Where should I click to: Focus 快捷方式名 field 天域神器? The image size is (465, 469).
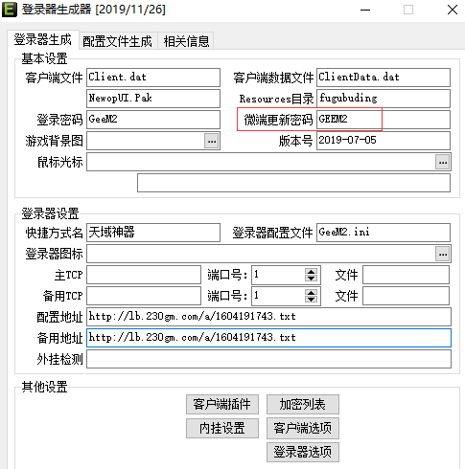[153, 233]
